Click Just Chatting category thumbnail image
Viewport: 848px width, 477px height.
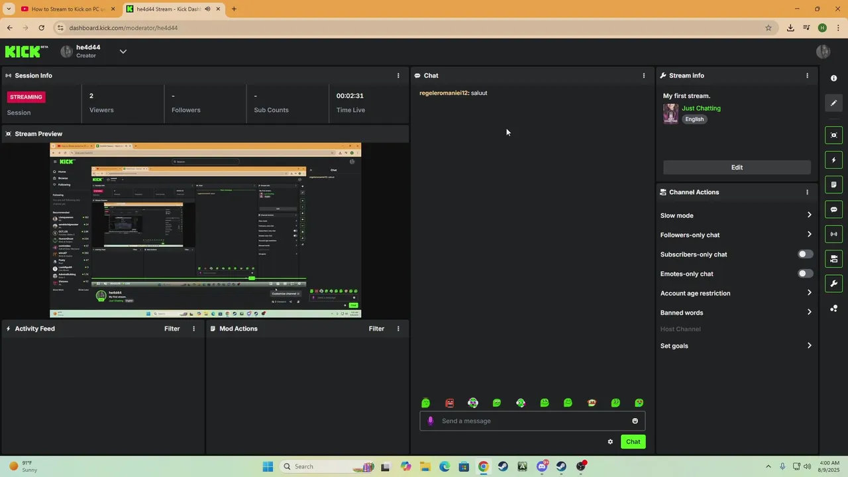[x=670, y=113]
